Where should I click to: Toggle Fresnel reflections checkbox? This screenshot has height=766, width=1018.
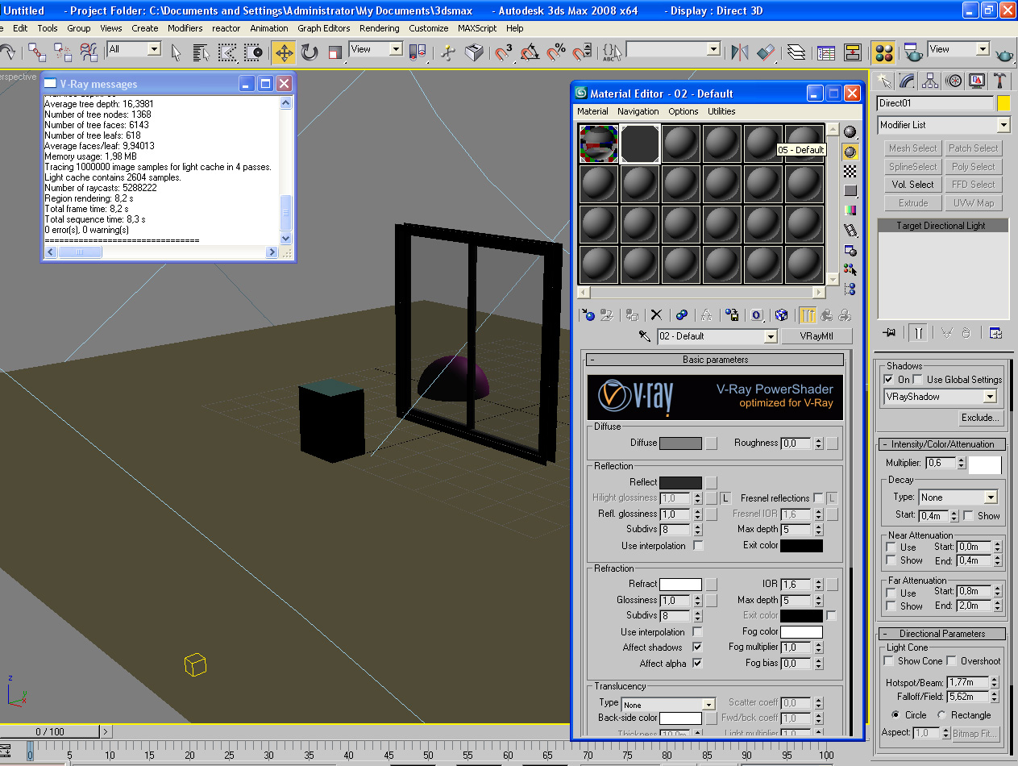pyautogui.click(x=818, y=497)
